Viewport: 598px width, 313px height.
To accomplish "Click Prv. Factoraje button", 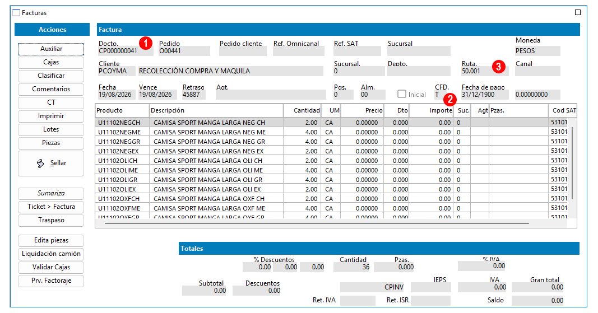I will [51, 281].
